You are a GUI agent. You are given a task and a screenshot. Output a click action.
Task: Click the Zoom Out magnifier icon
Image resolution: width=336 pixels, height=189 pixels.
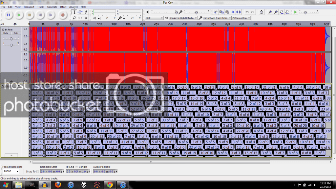(276, 12)
